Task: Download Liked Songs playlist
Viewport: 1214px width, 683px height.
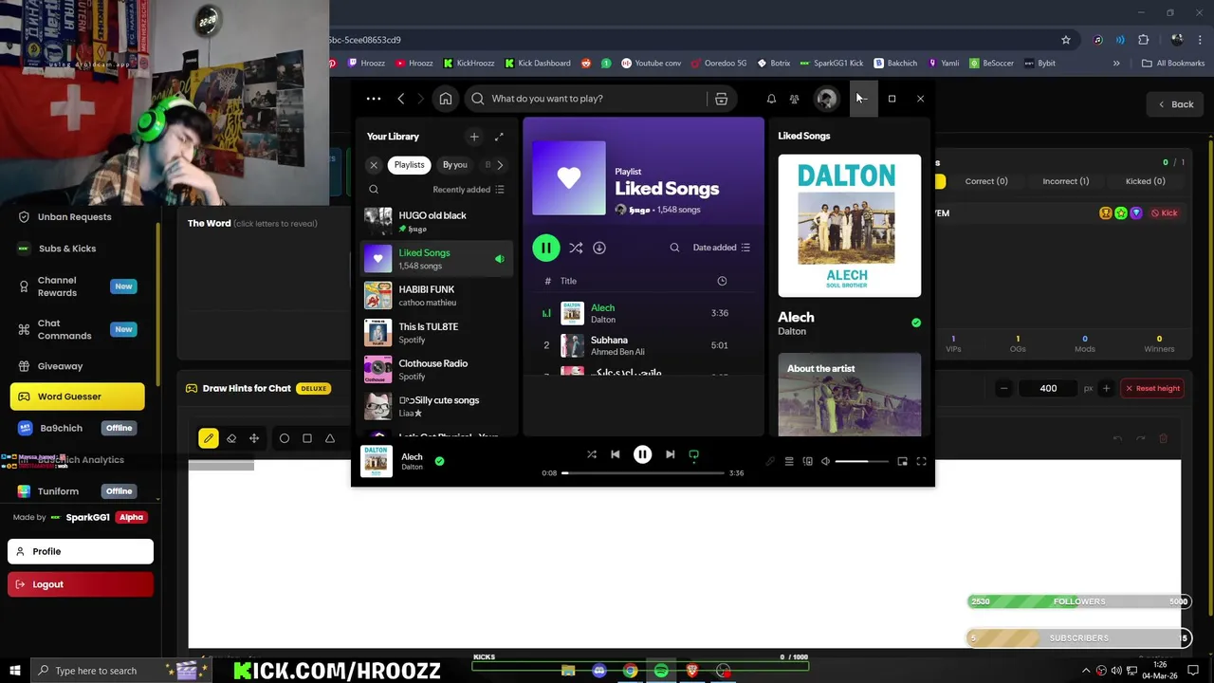Action: [x=599, y=248]
